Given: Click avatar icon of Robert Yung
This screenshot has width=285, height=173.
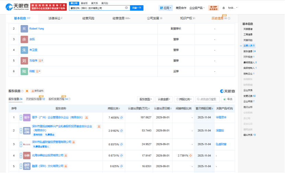Looking at the screenshot, I should point(24,29).
